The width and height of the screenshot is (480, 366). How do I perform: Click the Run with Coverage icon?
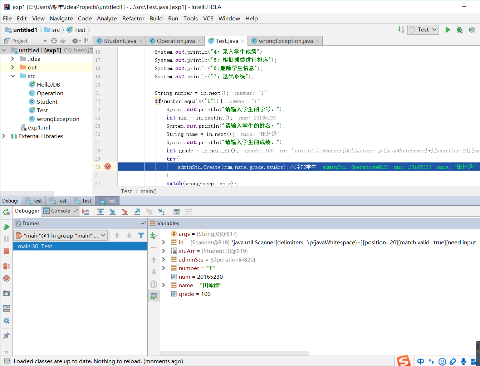[x=472, y=30]
